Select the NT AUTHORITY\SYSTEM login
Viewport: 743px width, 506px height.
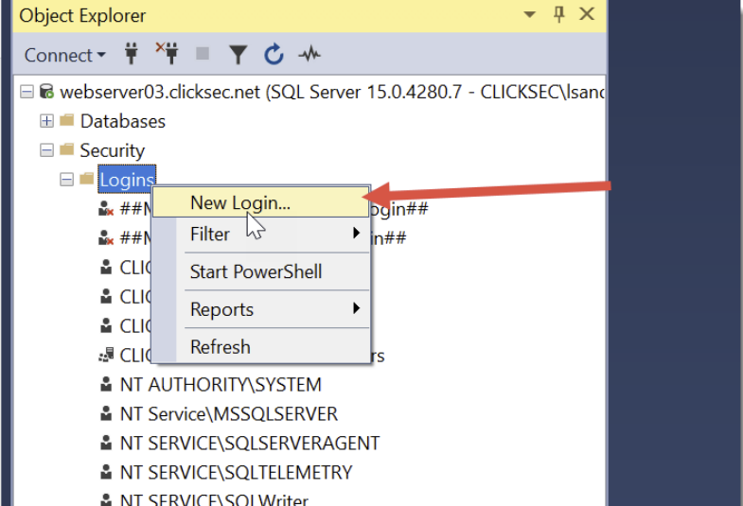221,385
